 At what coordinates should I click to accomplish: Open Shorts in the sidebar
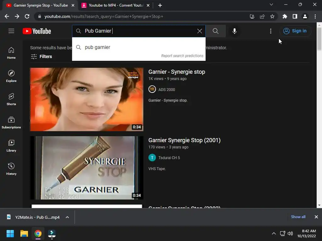pos(11,99)
